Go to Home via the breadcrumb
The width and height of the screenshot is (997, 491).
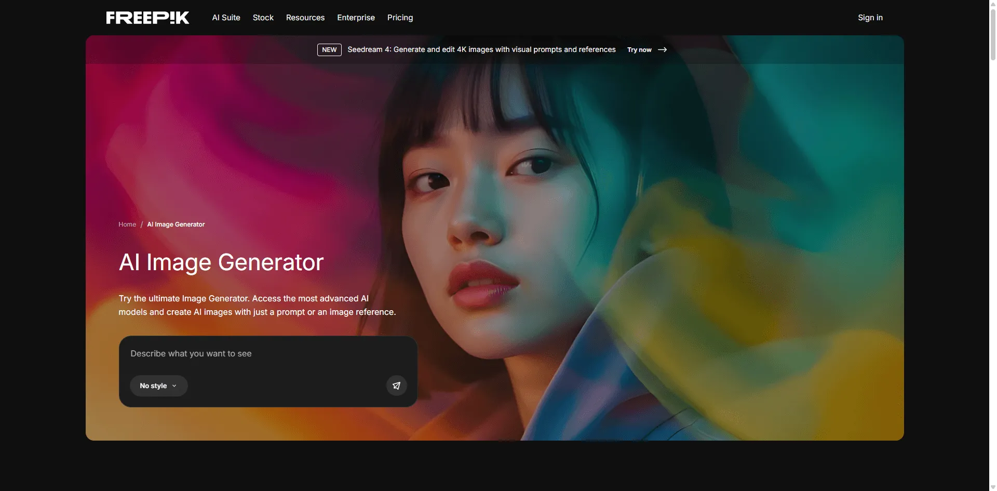[127, 224]
